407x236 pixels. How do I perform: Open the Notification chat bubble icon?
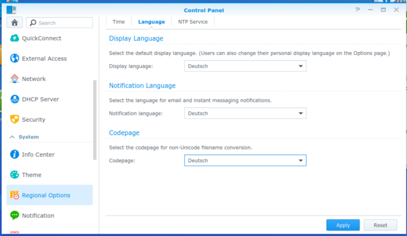click(15, 215)
